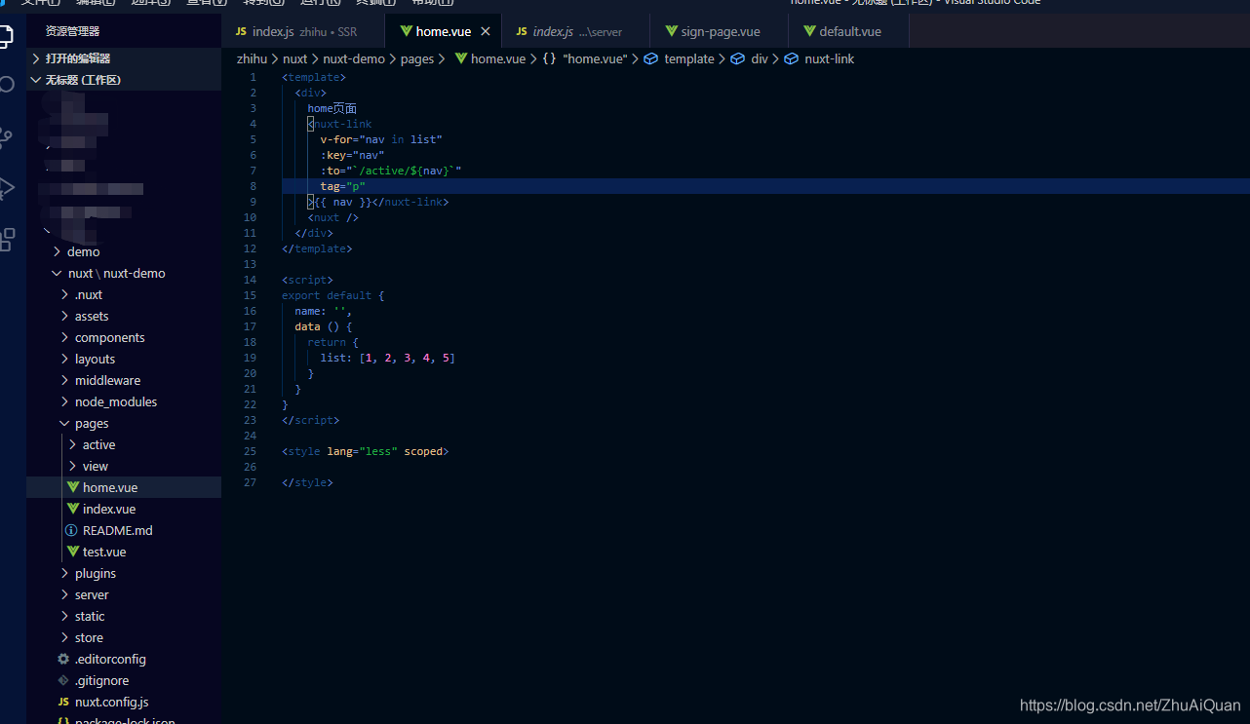This screenshot has width=1250, height=724.
Task: Open home.vue in the file tree
Action: click(124, 487)
